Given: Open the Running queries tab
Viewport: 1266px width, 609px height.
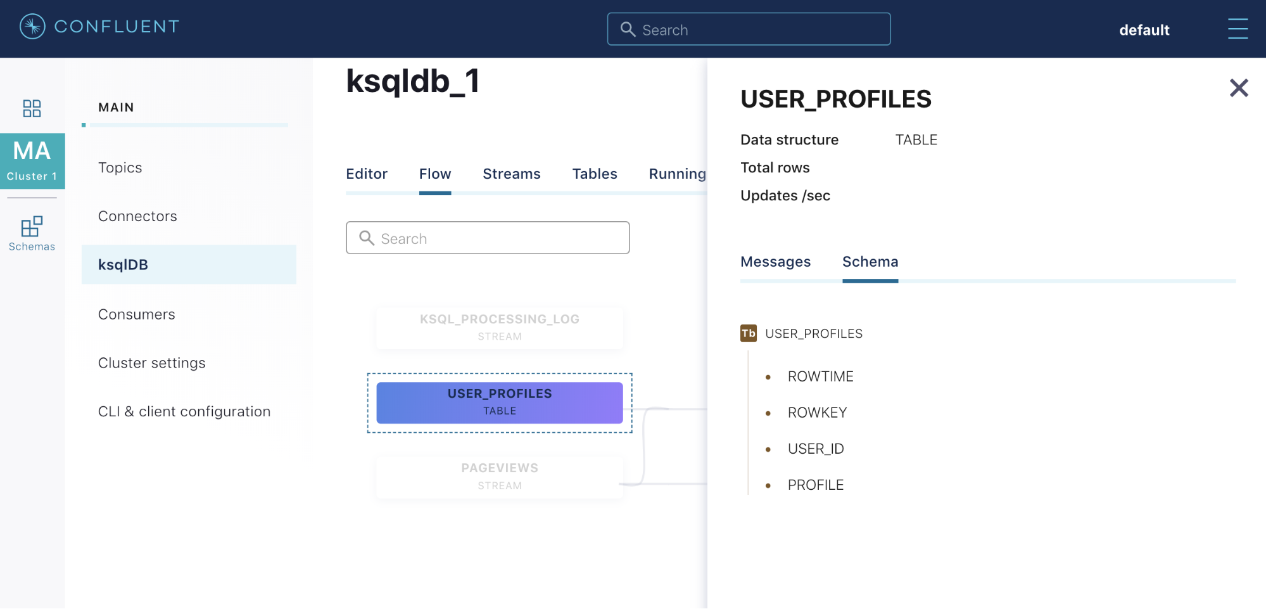Looking at the screenshot, I should pyautogui.click(x=677, y=174).
